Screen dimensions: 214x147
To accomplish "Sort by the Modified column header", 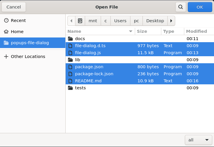I will click(199, 31).
